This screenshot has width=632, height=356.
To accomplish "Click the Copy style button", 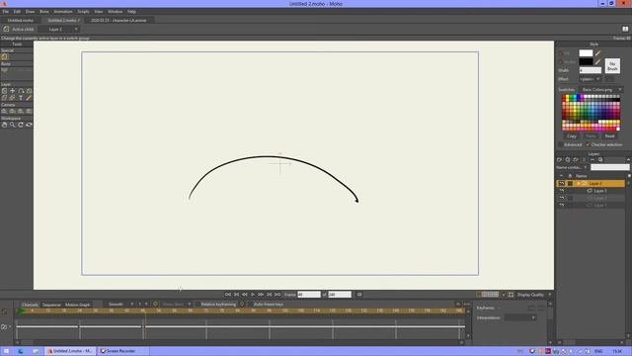I will click(x=572, y=136).
